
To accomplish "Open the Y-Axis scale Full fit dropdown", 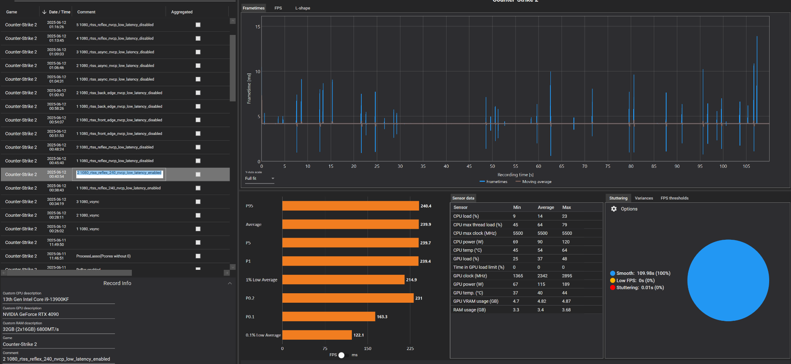I will [260, 179].
